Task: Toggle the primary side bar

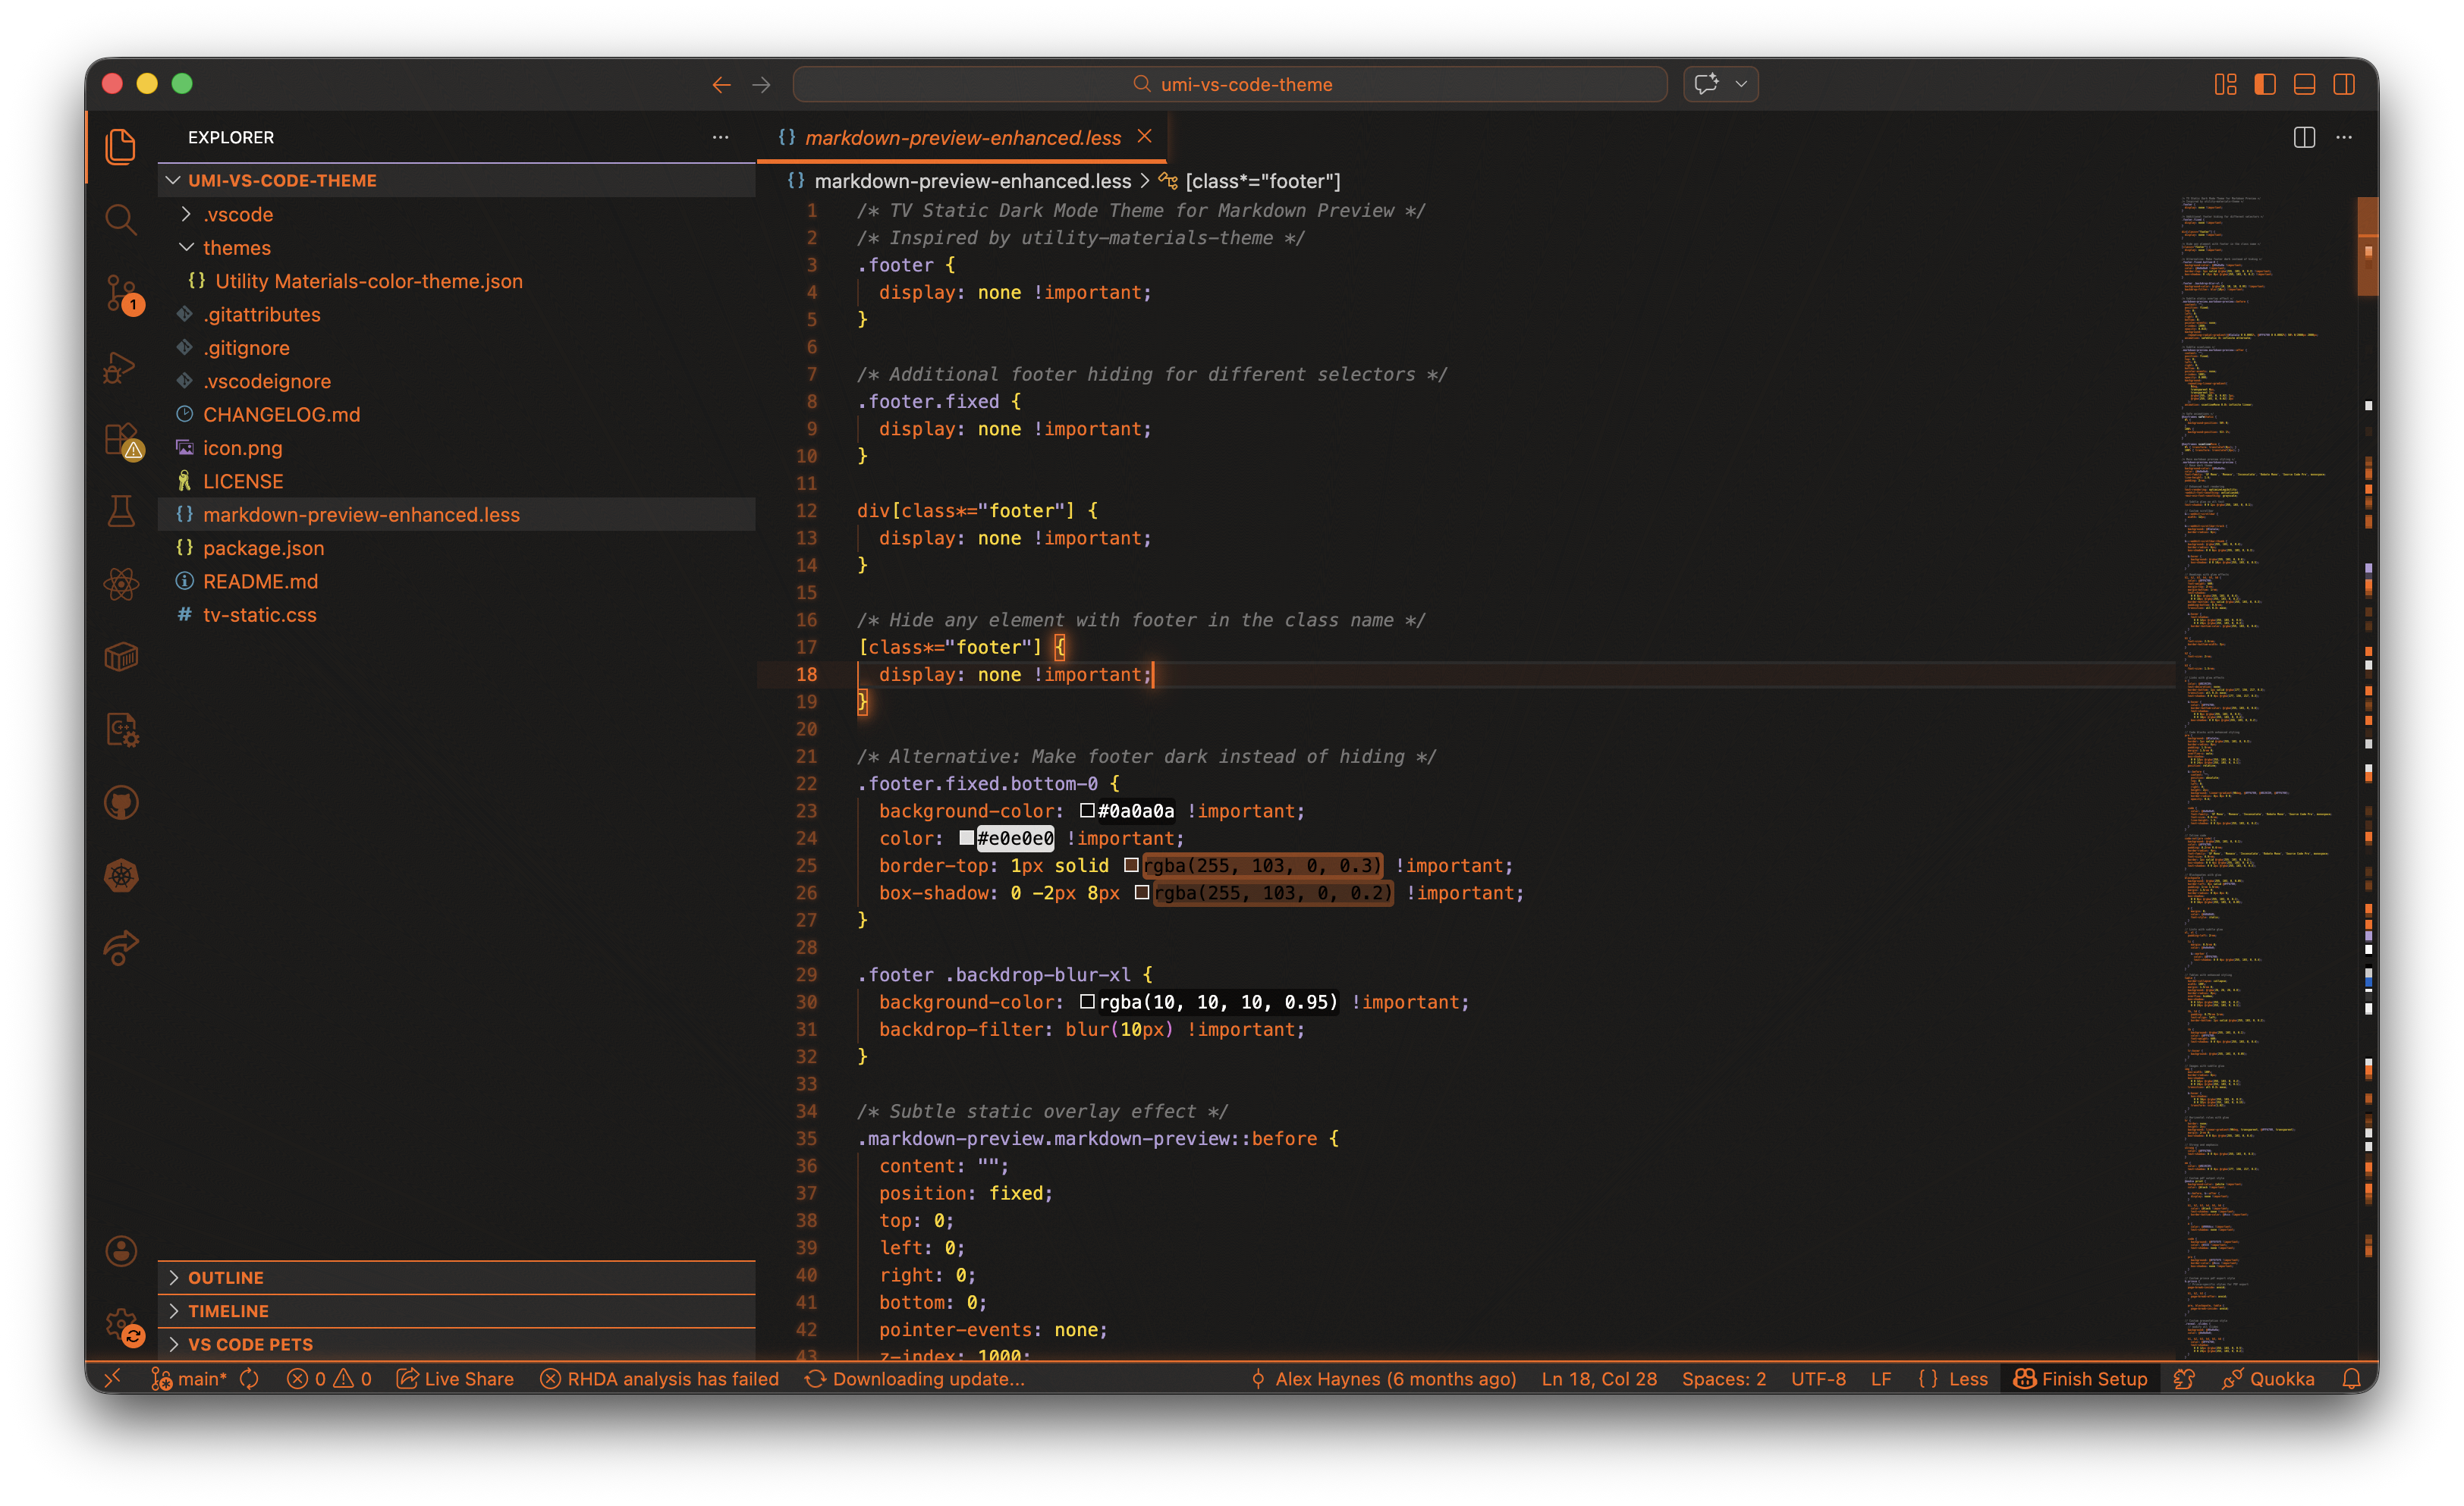Action: 2265,84
